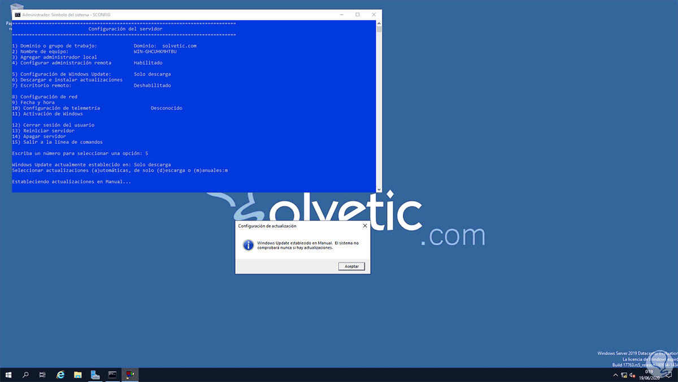Viewport: 678px width, 382px height.
Task: Click the 'Configuración del servidor' console heading
Action: point(125,29)
